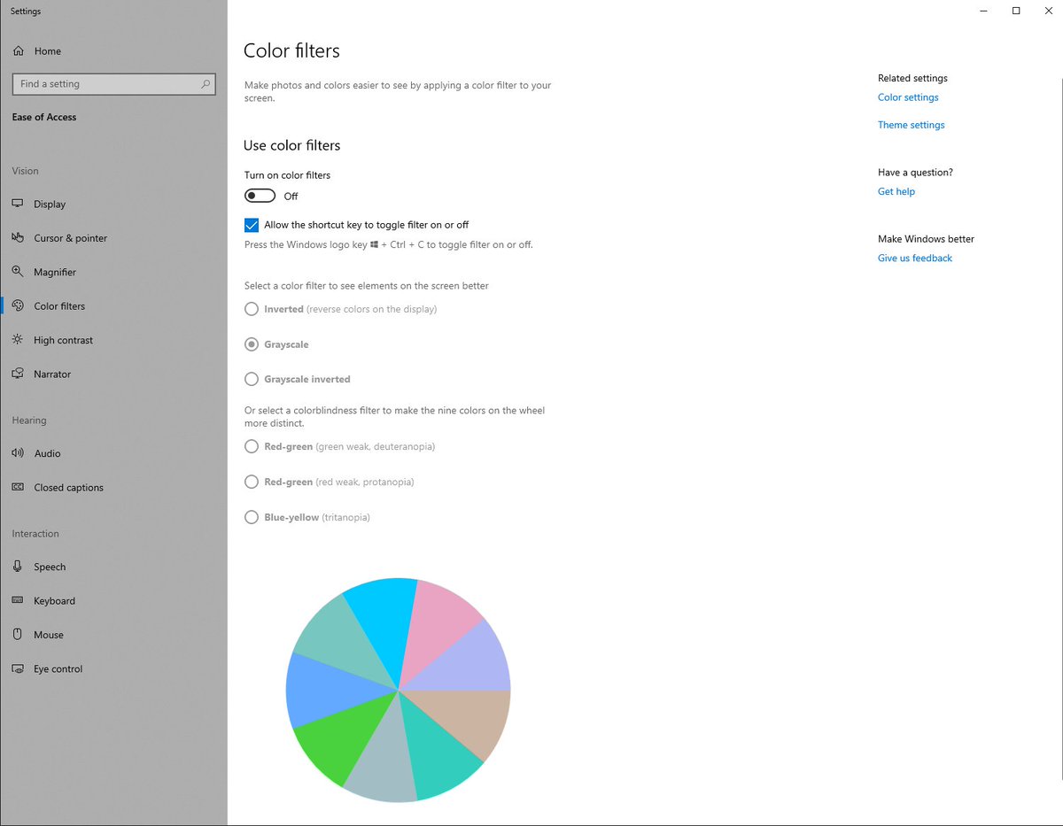Click the Ease of Access heading
The width and height of the screenshot is (1063, 826).
coord(44,117)
